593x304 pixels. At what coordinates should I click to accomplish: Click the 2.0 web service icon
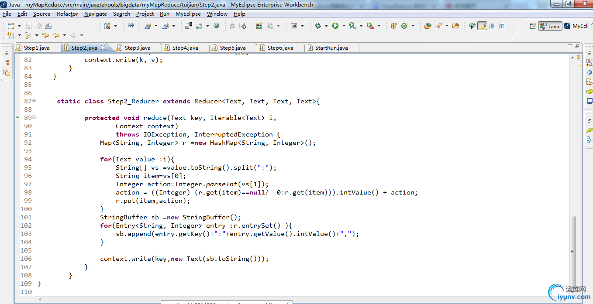click(131, 26)
